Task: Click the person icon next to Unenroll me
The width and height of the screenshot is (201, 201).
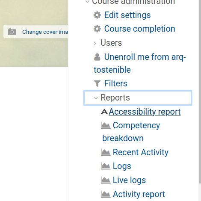Action: (x=97, y=57)
